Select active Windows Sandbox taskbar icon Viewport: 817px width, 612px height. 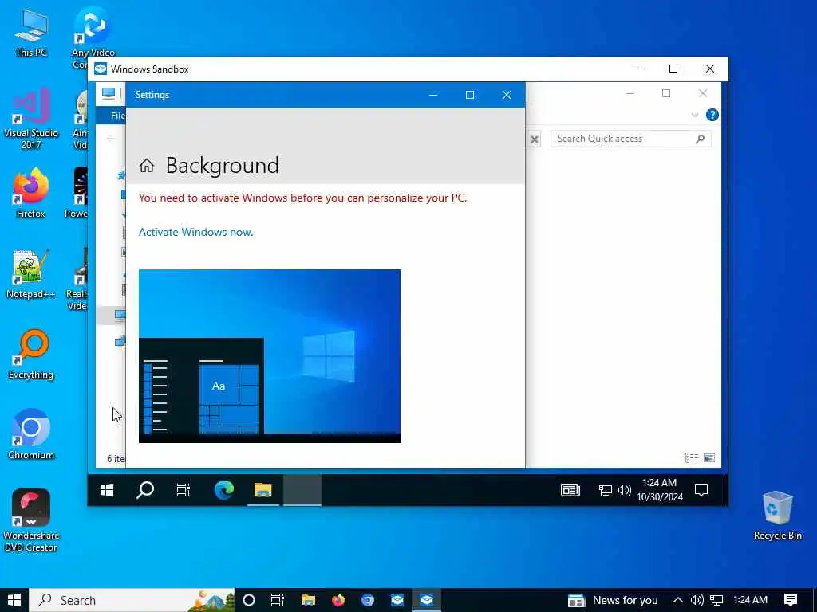click(x=427, y=600)
